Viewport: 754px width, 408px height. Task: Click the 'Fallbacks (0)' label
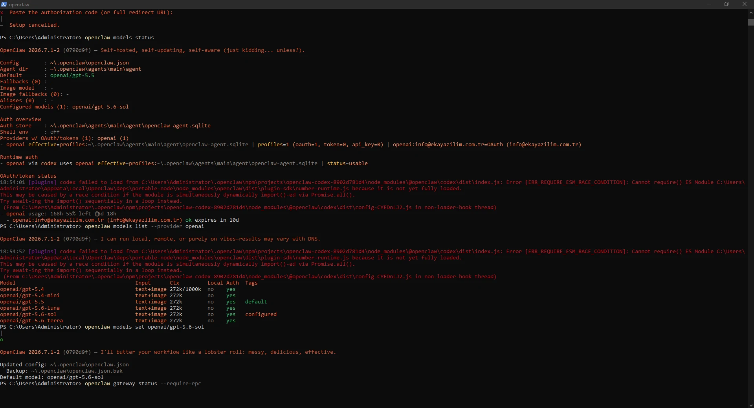point(20,82)
